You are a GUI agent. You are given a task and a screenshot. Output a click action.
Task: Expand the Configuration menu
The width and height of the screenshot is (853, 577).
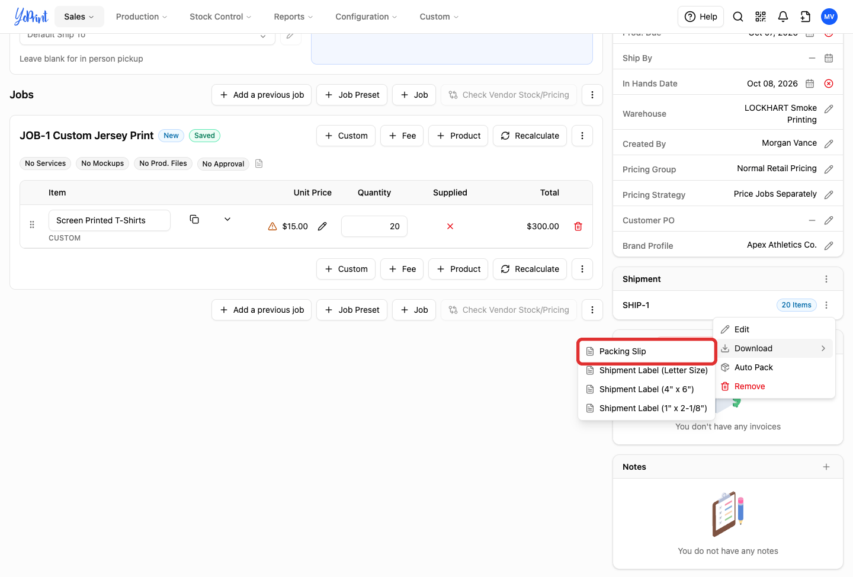pos(366,17)
